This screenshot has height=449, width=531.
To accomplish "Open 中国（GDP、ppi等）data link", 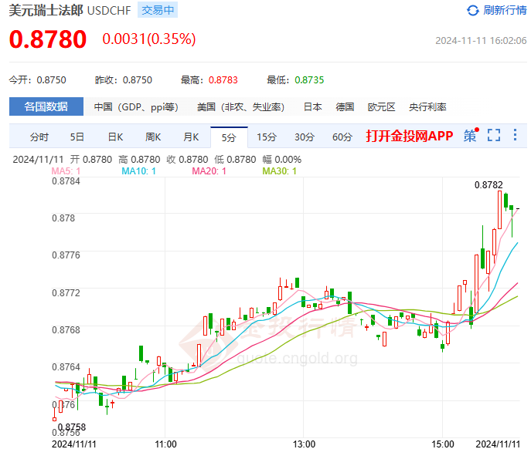I will (136, 106).
